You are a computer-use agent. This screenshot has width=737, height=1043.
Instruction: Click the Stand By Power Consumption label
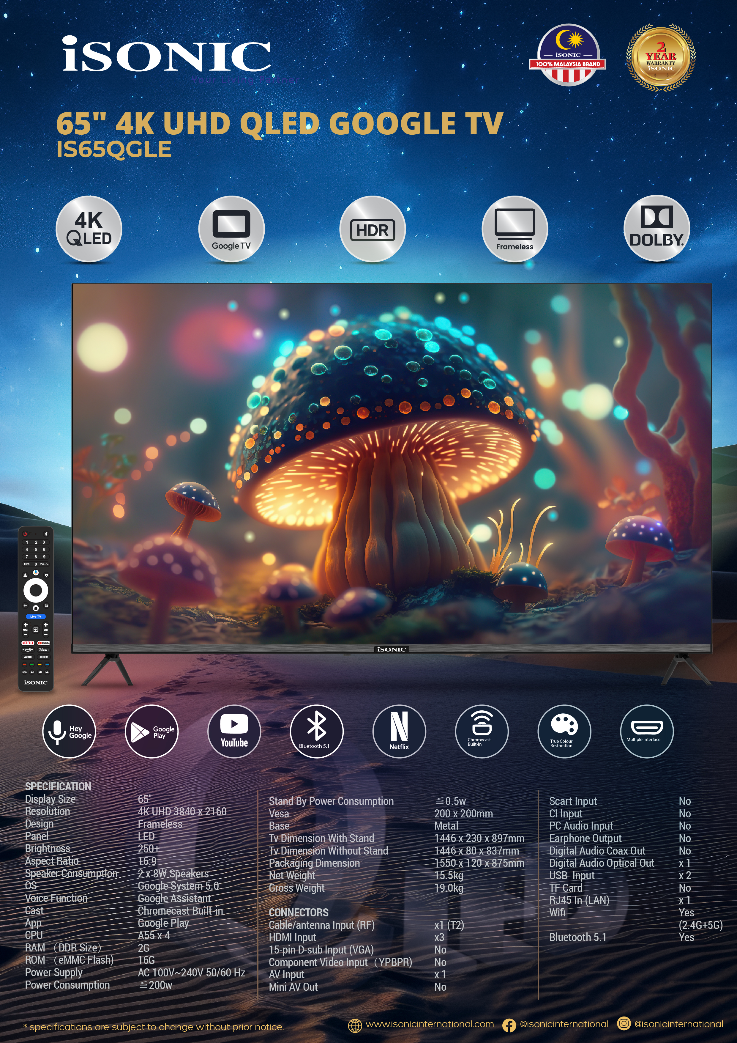click(x=331, y=801)
